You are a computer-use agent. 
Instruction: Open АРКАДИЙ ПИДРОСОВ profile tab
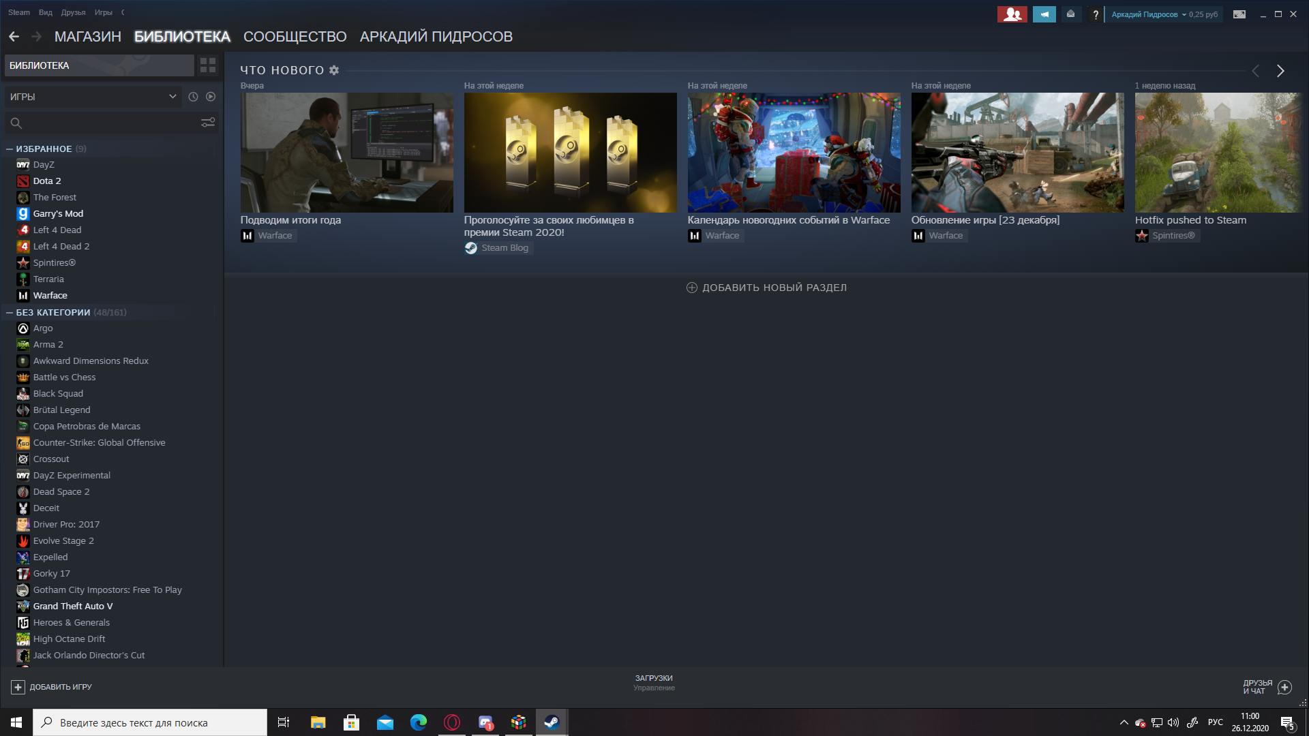click(436, 37)
